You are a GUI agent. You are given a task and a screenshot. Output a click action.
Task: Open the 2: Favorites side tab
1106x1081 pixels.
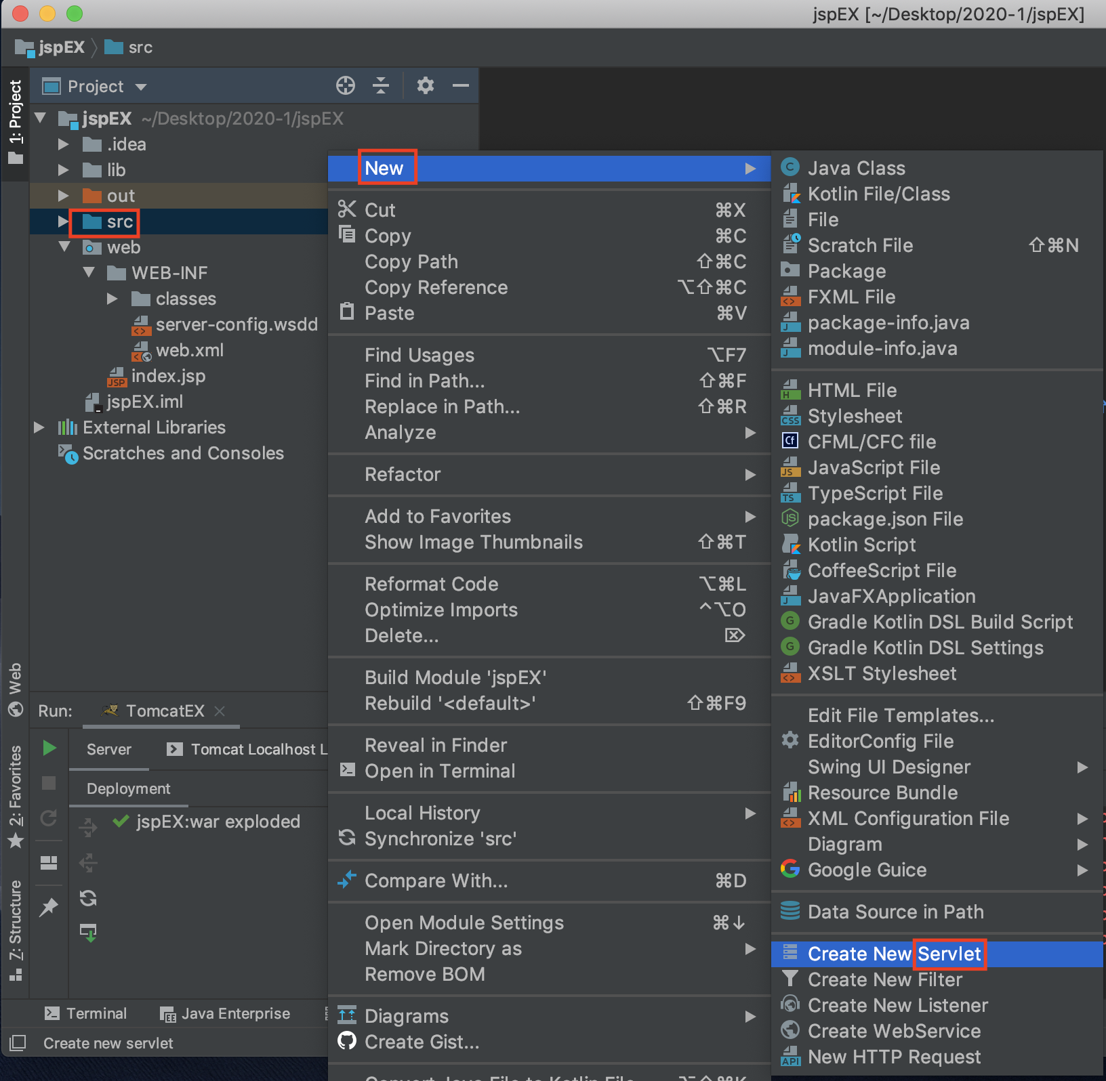[x=15, y=797]
